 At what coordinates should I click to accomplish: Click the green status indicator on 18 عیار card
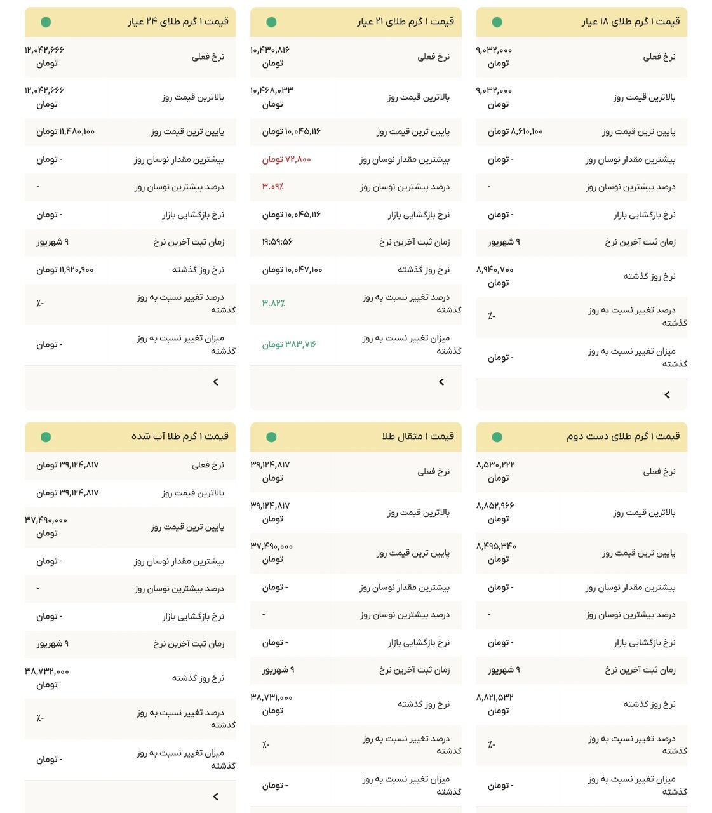497,21
